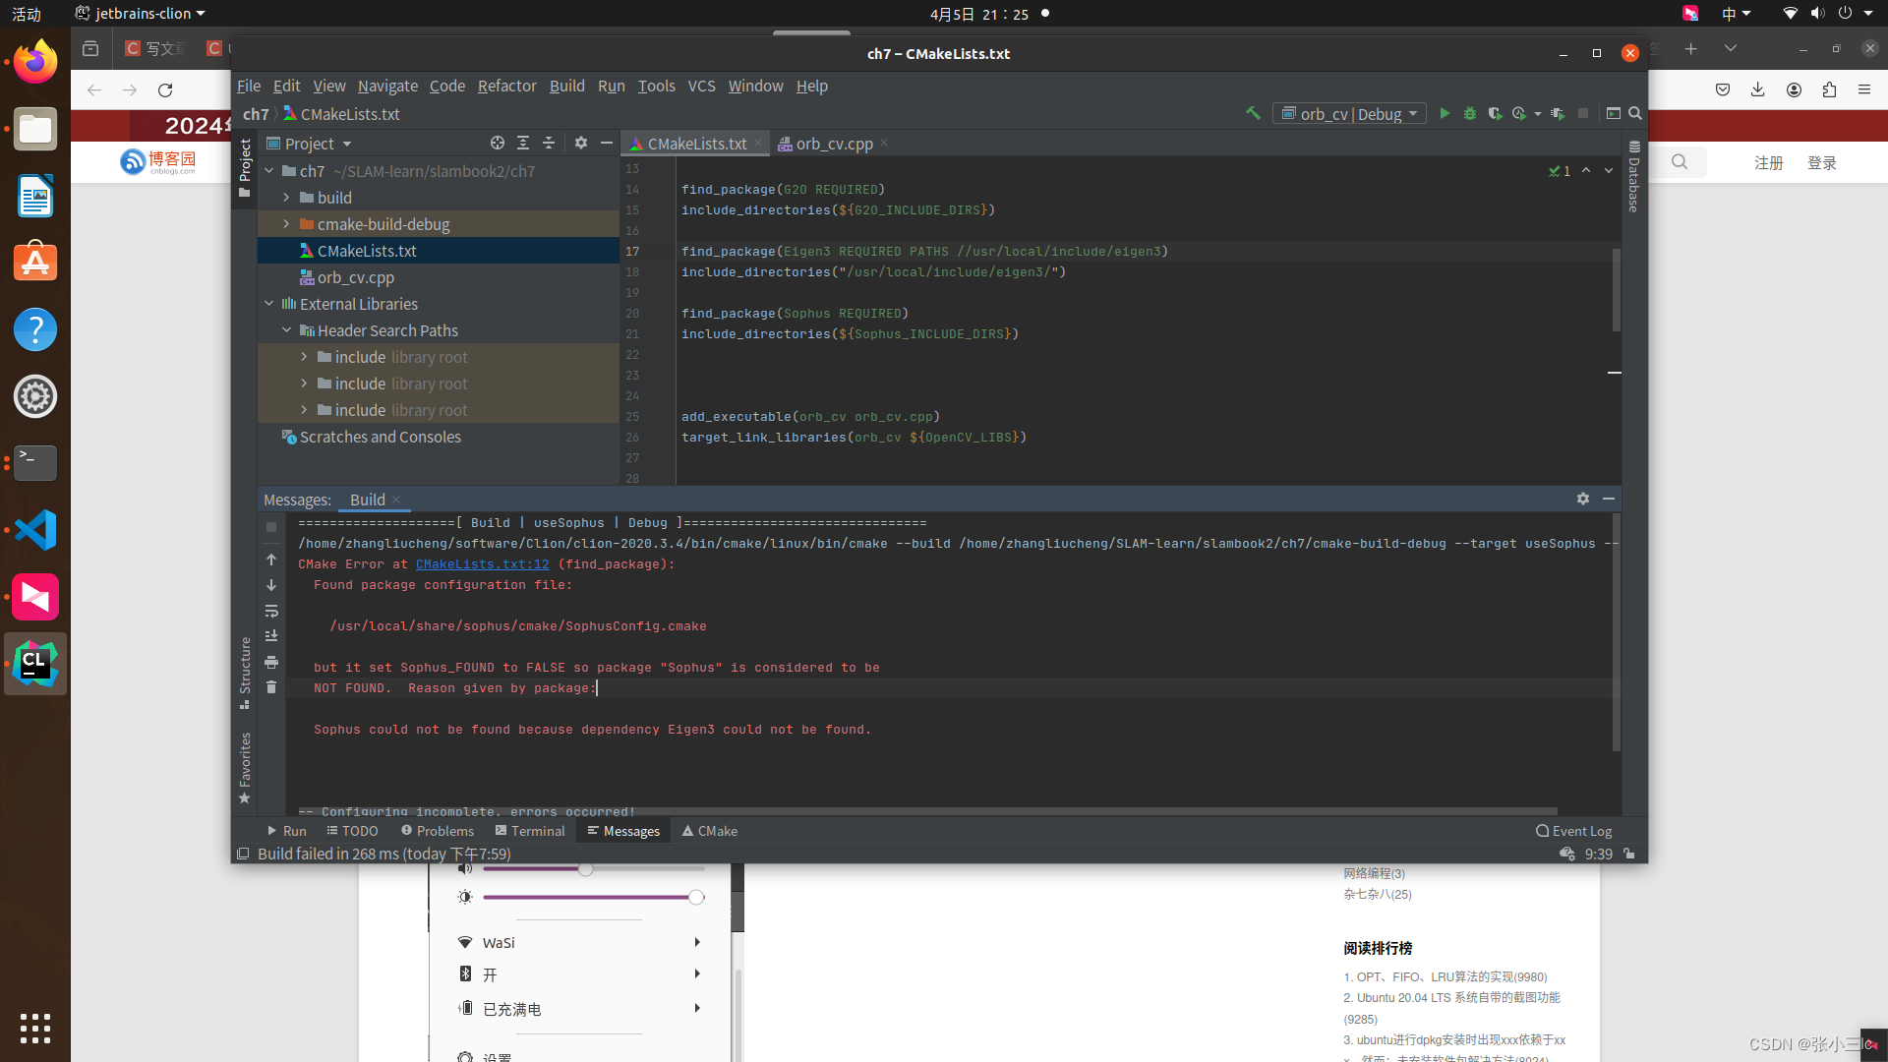Expand the WaSi Wi-Fi submenu
Screen dimensions: 1888x1062
[x=697, y=942]
